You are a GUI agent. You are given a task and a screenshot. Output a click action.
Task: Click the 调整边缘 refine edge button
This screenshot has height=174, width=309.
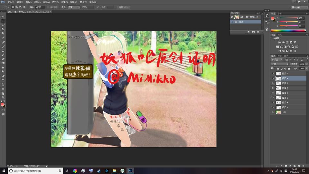(123, 7)
